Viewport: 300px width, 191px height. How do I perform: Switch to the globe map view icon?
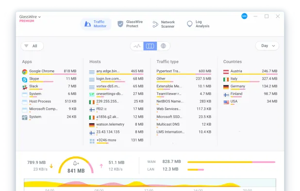tap(163, 46)
